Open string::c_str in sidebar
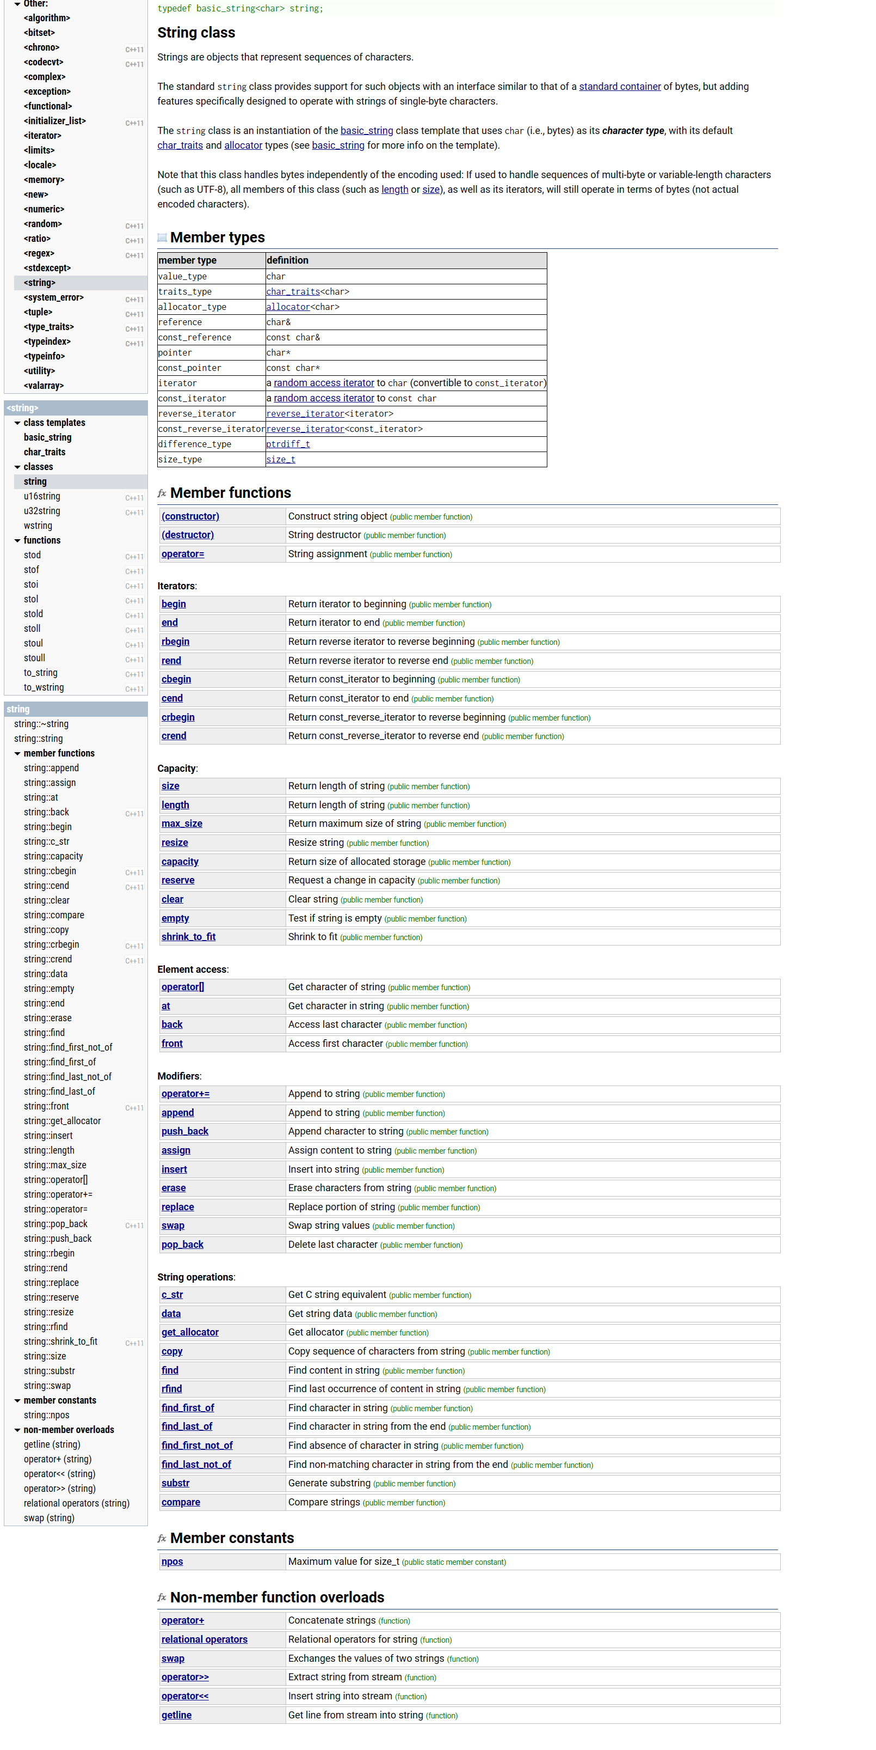The height and width of the screenshot is (1750, 876). pos(46,842)
